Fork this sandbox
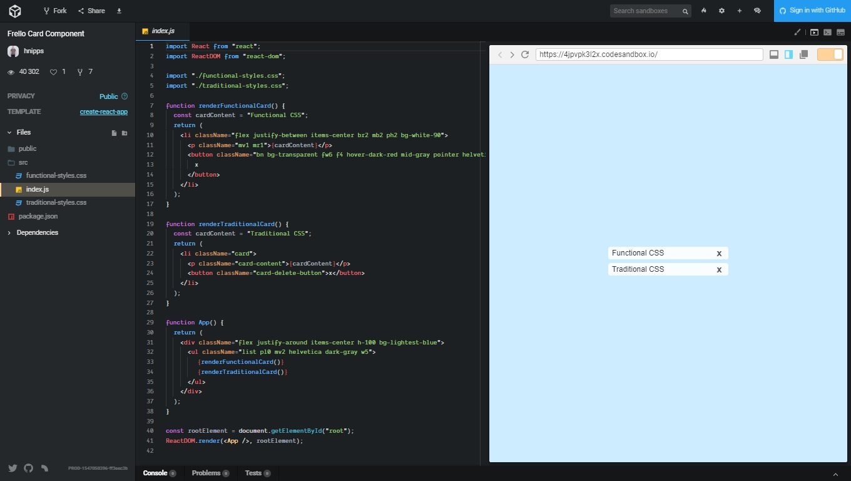This screenshot has height=481, width=851. tap(55, 11)
